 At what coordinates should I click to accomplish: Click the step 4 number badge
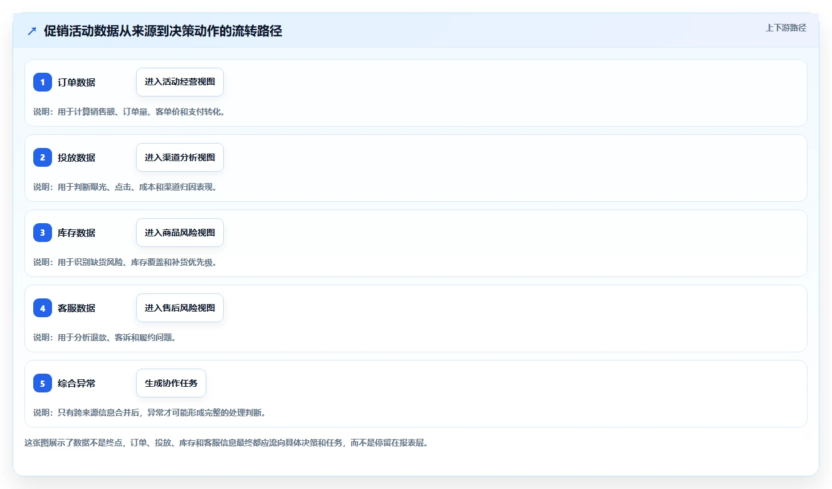pyautogui.click(x=43, y=308)
